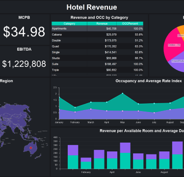Viewport: 184px width, 177px height.
Task: Sort by the Revenue column header
Action: click(102, 24)
